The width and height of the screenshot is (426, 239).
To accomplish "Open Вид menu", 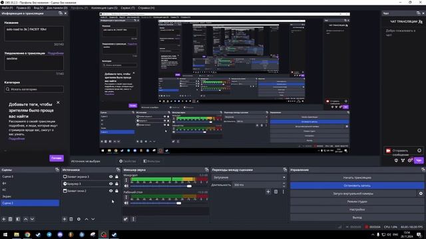I will point(39,8).
